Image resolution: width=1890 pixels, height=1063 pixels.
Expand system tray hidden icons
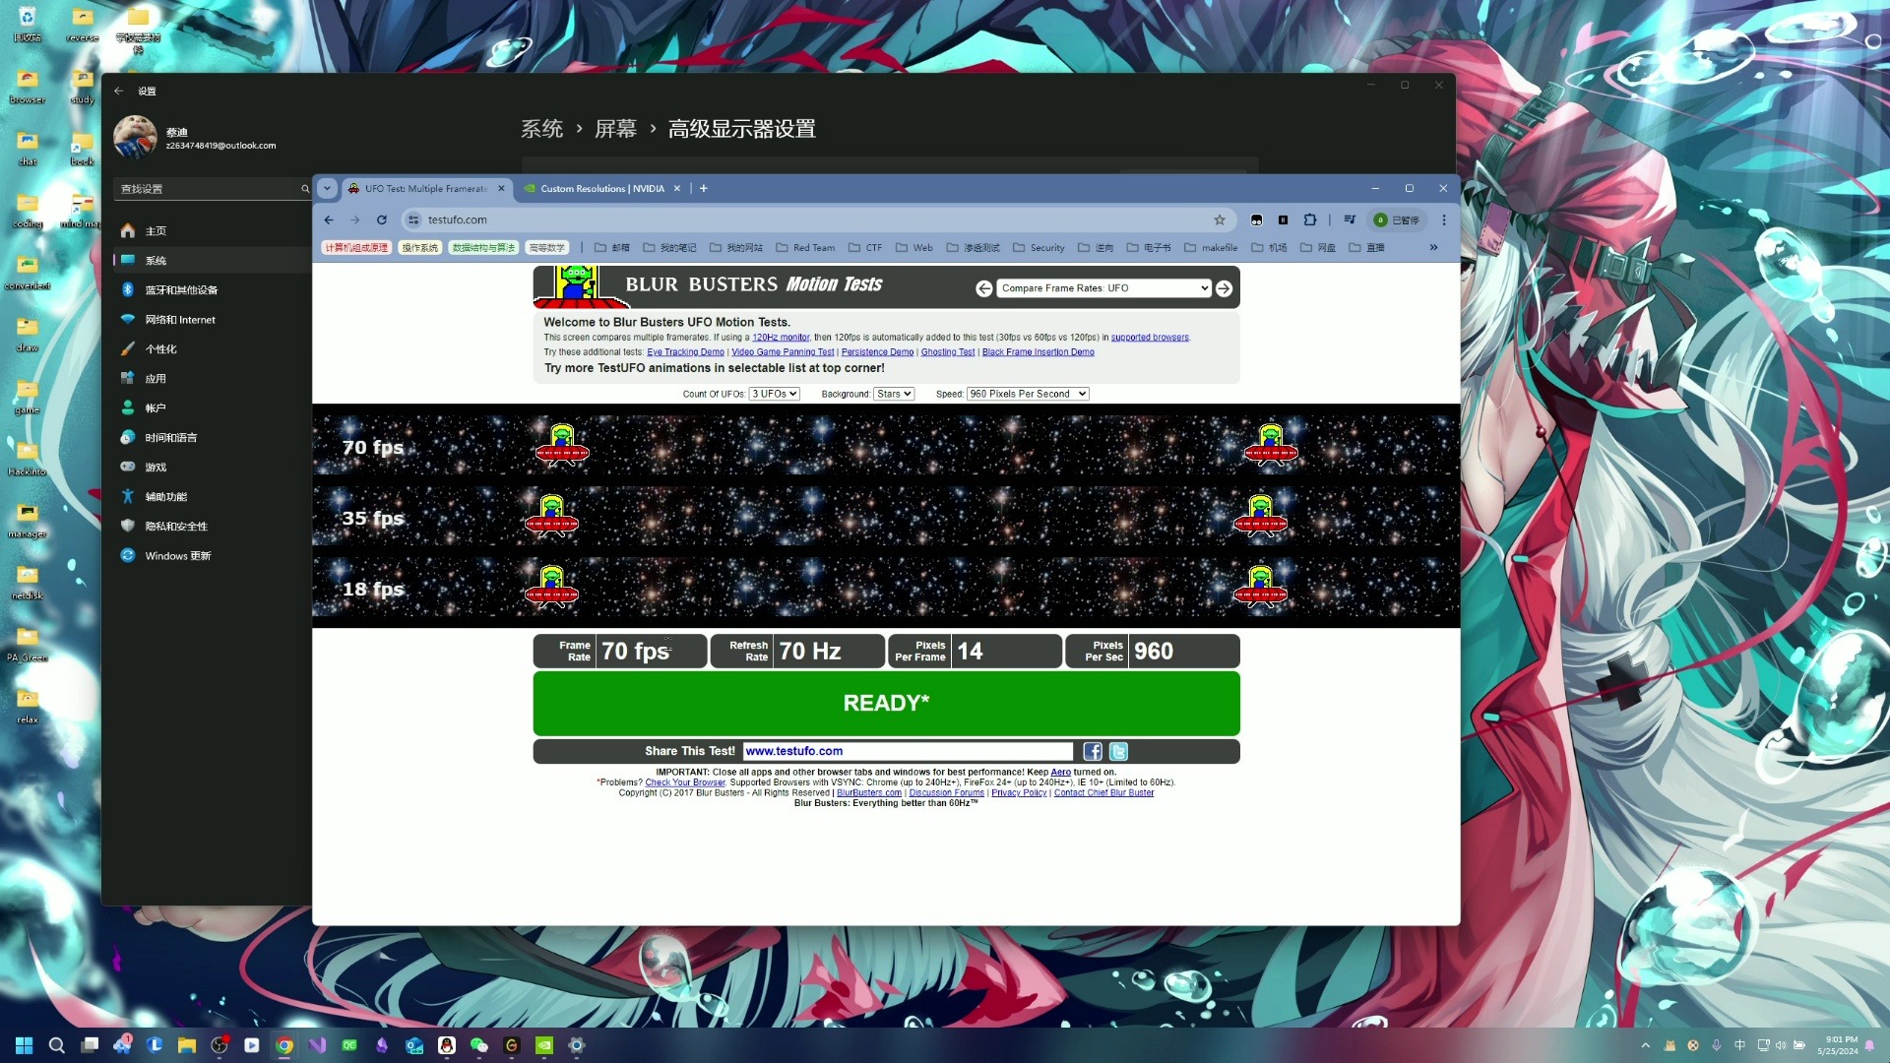click(1646, 1045)
